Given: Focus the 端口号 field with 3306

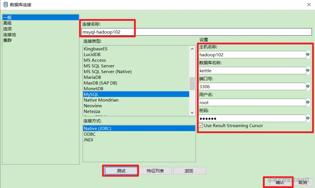Looking at the screenshot, I should (x=252, y=86).
